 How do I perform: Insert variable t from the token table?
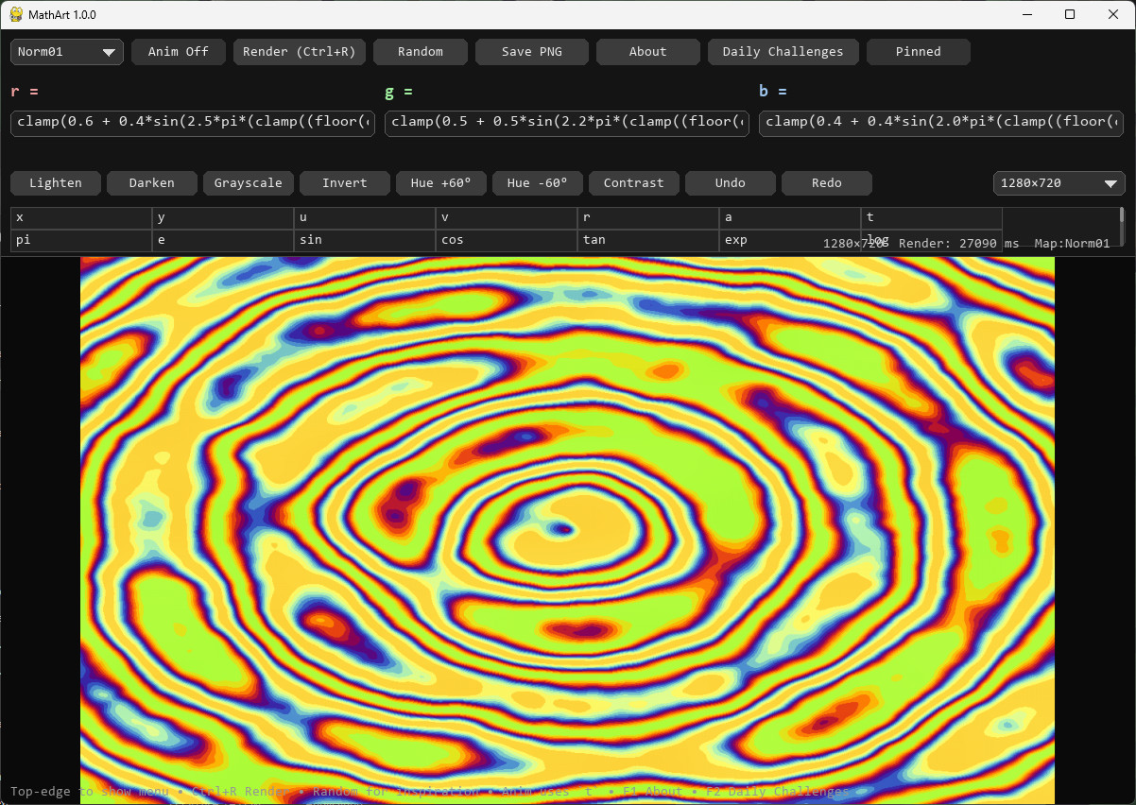(932, 218)
